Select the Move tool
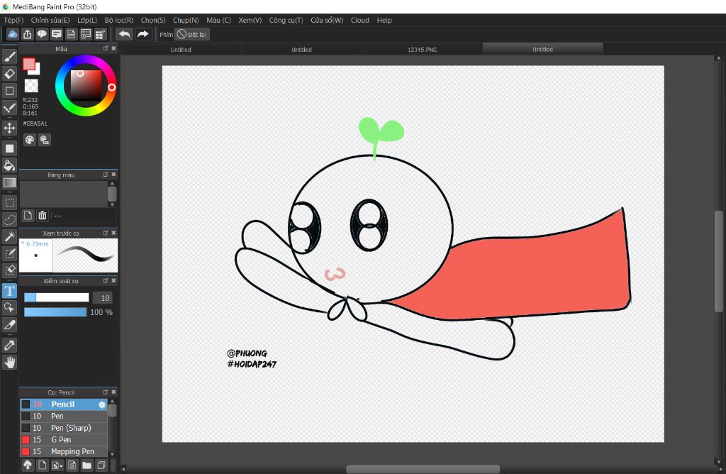Screen dimensions: 726x474 (9, 128)
